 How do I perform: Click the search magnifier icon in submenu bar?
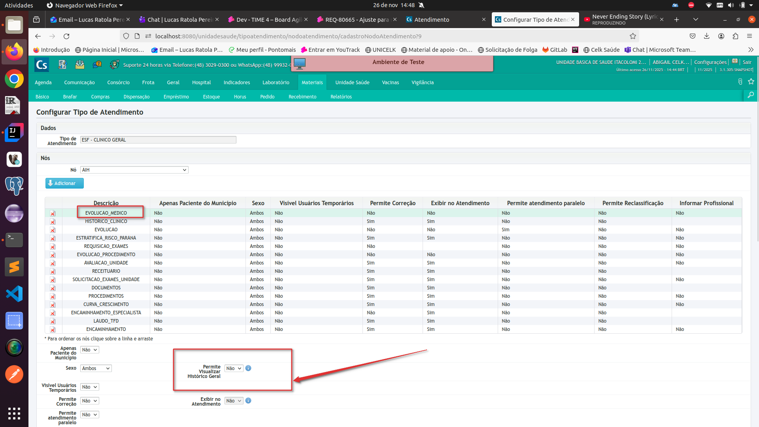750,95
